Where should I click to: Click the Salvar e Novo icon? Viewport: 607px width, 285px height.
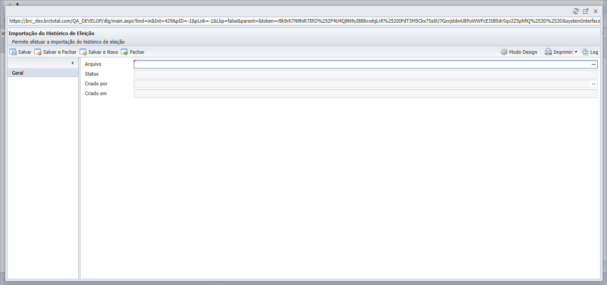pos(83,52)
